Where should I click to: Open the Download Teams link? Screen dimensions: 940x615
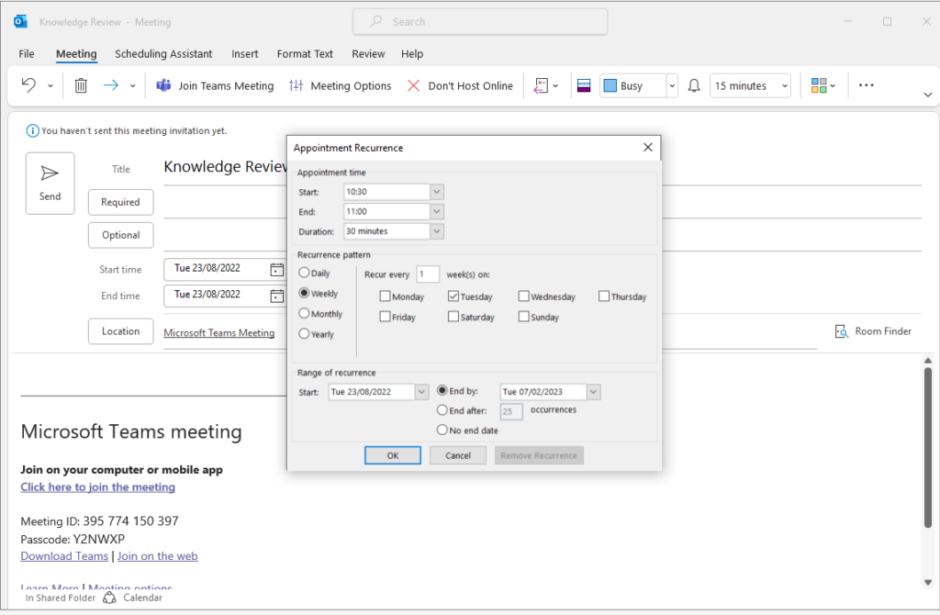[x=64, y=556]
